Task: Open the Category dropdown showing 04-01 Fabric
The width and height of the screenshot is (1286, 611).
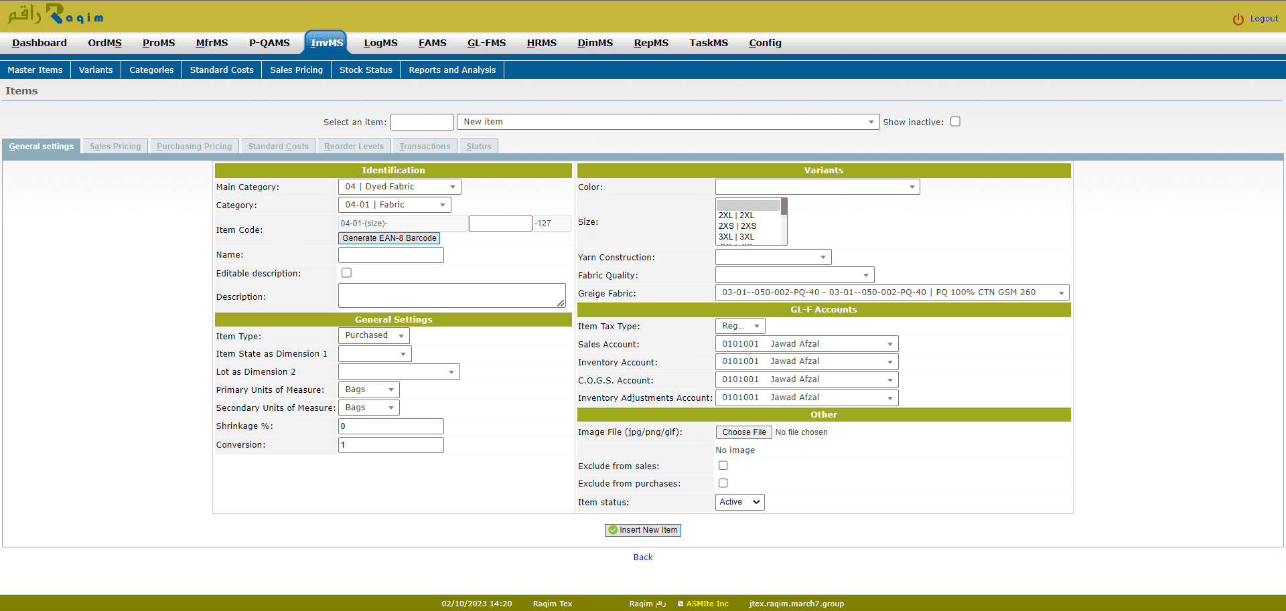Action: (395, 205)
